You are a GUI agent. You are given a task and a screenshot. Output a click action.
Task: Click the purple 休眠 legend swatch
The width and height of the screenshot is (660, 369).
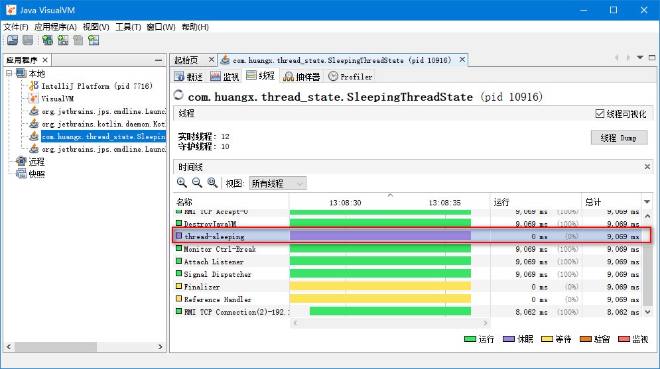pyautogui.click(x=509, y=339)
